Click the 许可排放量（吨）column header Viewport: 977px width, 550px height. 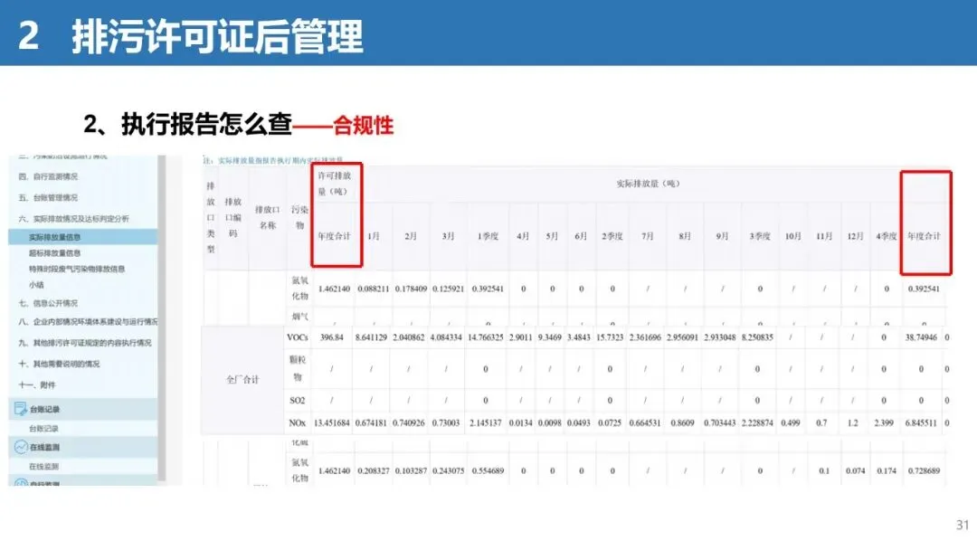[335, 184]
